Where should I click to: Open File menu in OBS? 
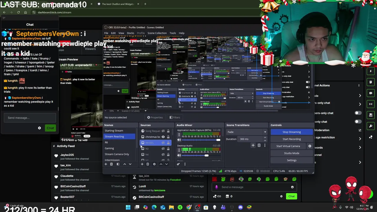coord(106,33)
